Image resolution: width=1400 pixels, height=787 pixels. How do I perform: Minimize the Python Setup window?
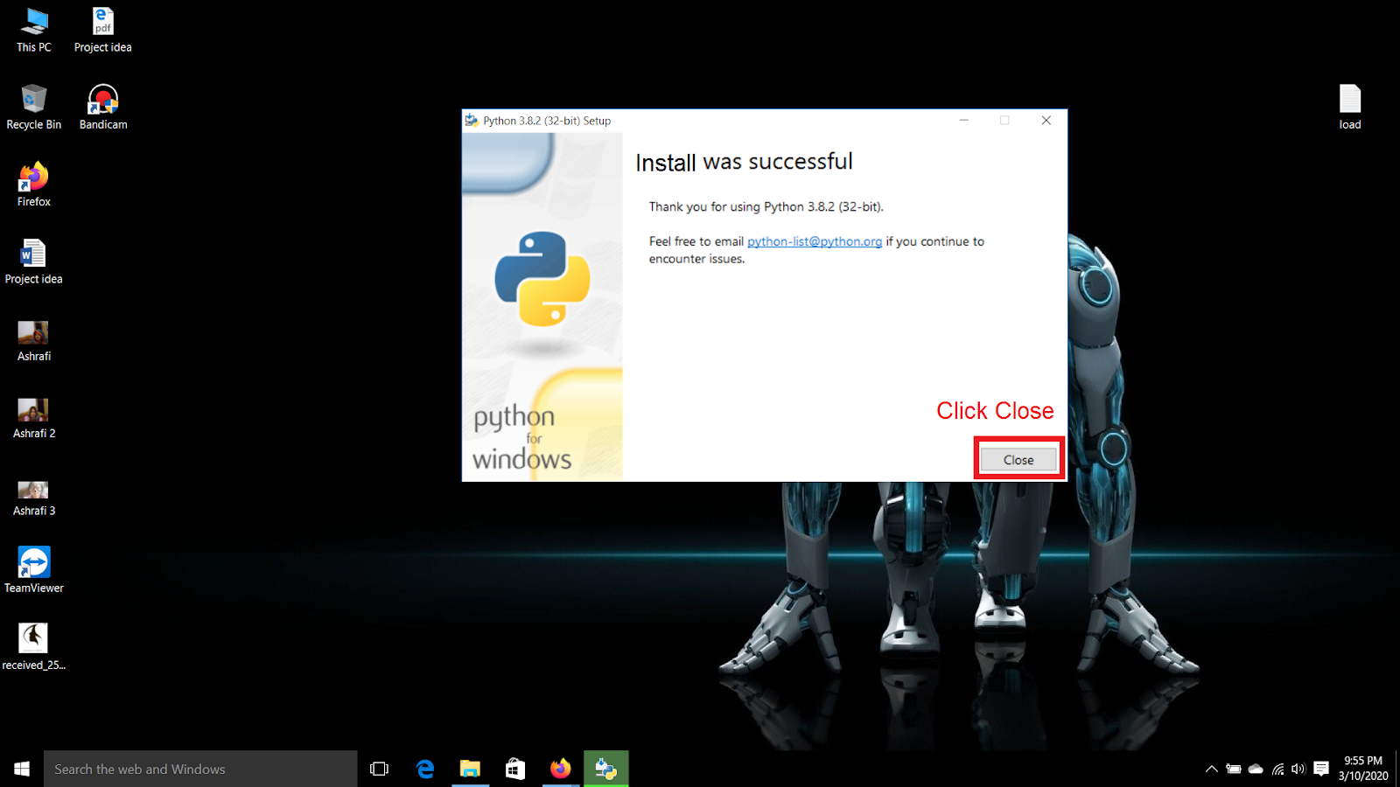[963, 121]
